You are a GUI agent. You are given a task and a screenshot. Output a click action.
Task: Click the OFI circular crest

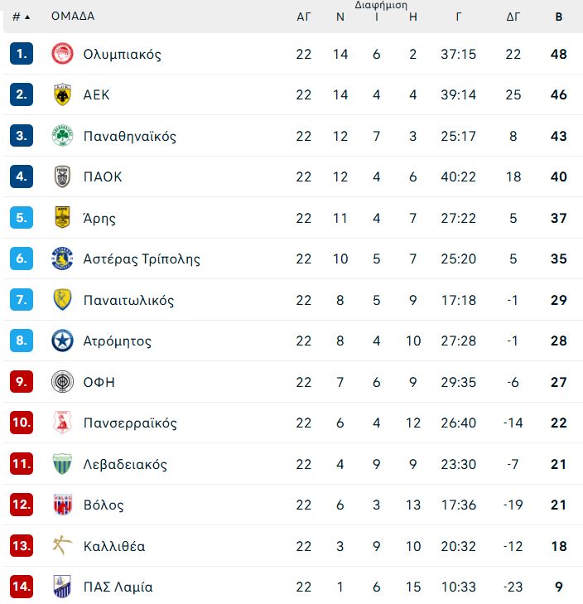[x=62, y=382]
